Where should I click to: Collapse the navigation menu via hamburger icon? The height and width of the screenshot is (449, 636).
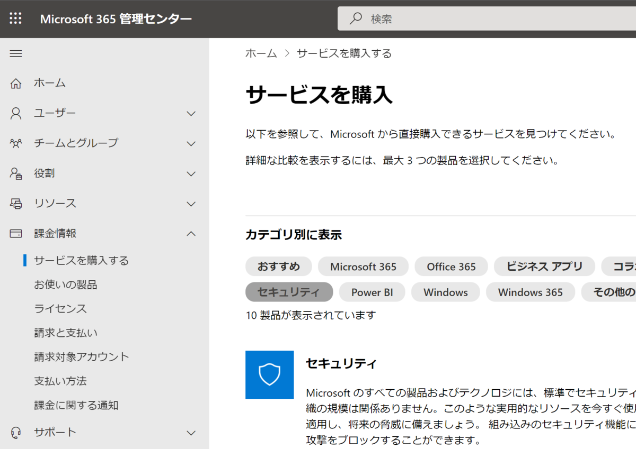point(16,53)
